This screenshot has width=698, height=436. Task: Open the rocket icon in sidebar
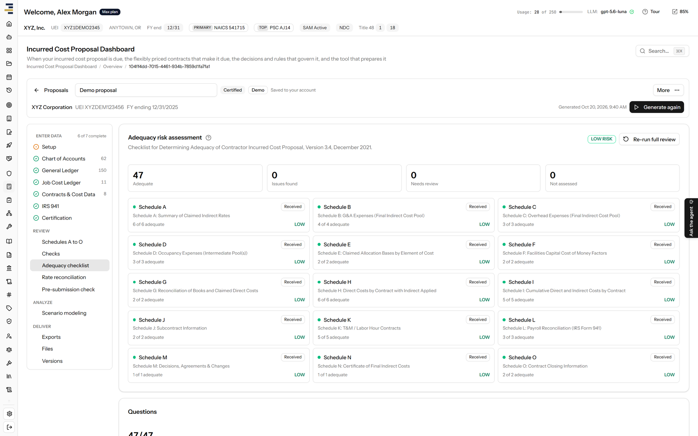pyautogui.click(x=9, y=145)
